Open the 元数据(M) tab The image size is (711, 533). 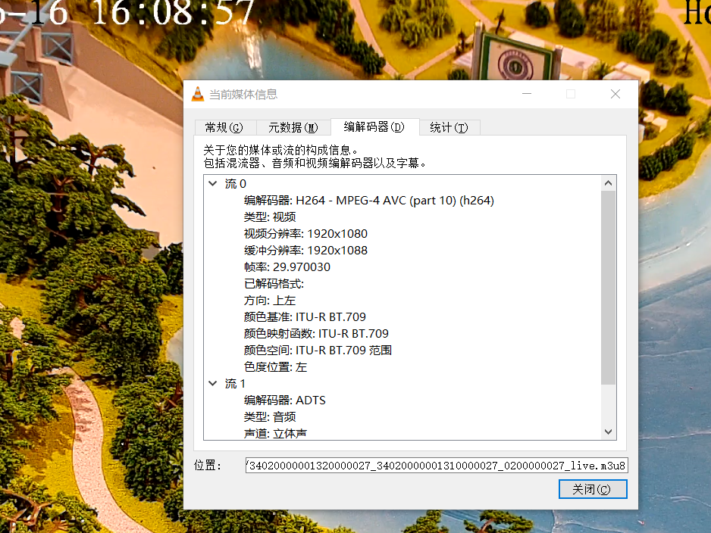pyautogui.click(x=293, y=127)
